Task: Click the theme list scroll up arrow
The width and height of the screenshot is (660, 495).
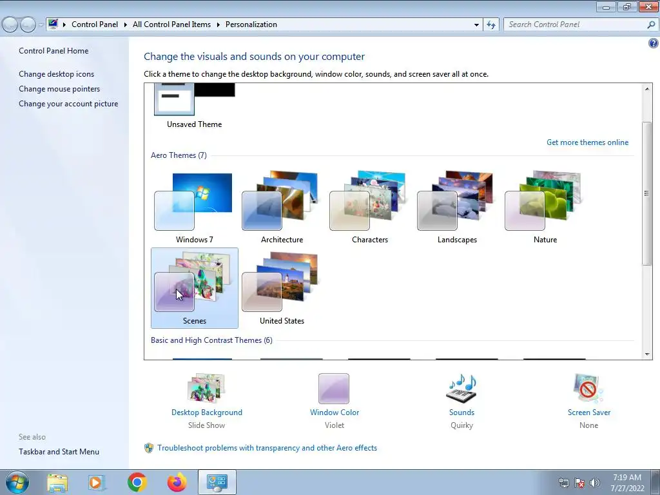Action: pos(647,89)
